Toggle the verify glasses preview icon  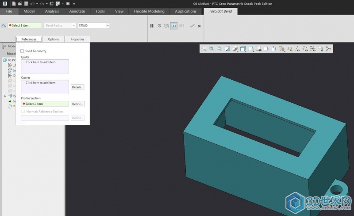[181, 26]
